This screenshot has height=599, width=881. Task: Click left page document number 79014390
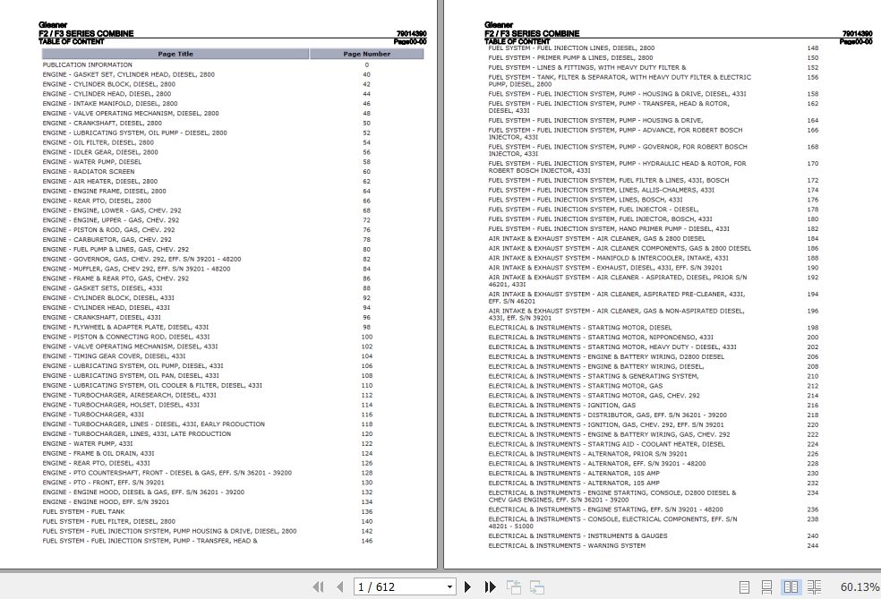tap(411, 34)
